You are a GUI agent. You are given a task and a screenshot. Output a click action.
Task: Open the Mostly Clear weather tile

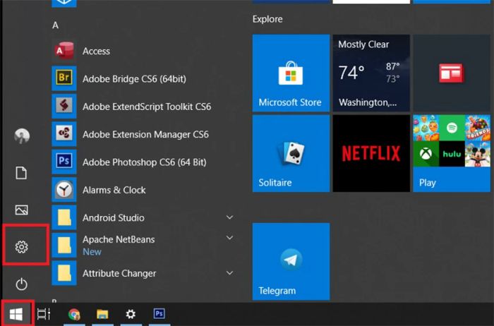pyautogui.click(x=371, y=73)
